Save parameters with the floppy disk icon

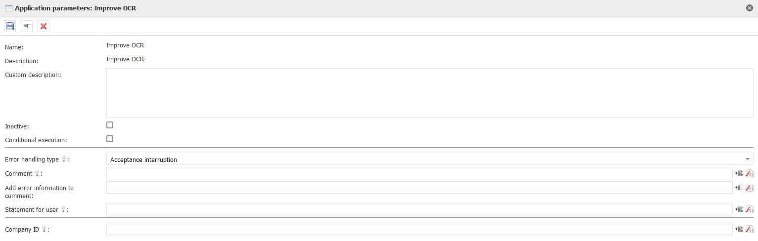click(x=10, y=26)
